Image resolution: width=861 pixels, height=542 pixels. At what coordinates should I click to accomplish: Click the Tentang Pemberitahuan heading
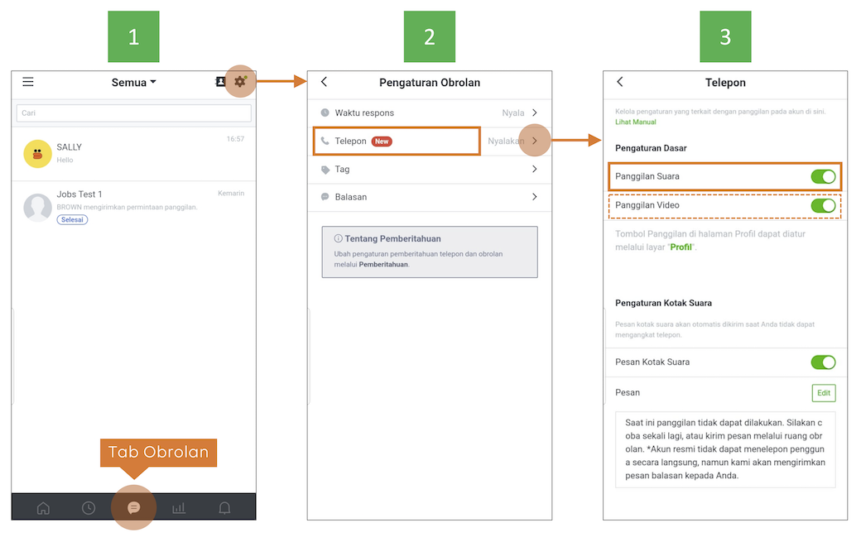click(x=392, y=238)
